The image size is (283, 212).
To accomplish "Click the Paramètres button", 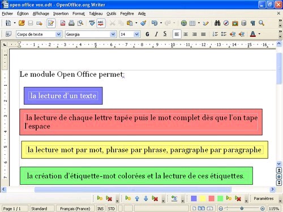I will 264,198.
